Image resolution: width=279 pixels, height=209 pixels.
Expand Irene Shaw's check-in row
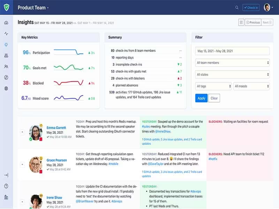(x=22, y=202)
